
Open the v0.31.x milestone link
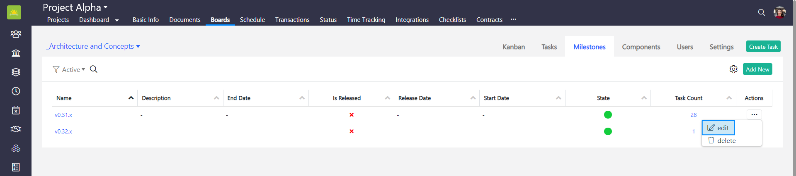63,115
